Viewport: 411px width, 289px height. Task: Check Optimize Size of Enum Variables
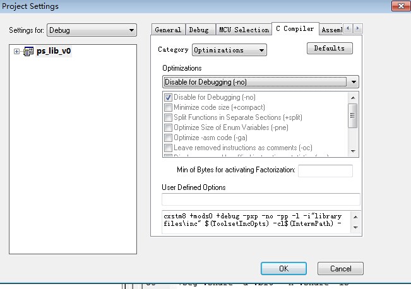(169, 127)
